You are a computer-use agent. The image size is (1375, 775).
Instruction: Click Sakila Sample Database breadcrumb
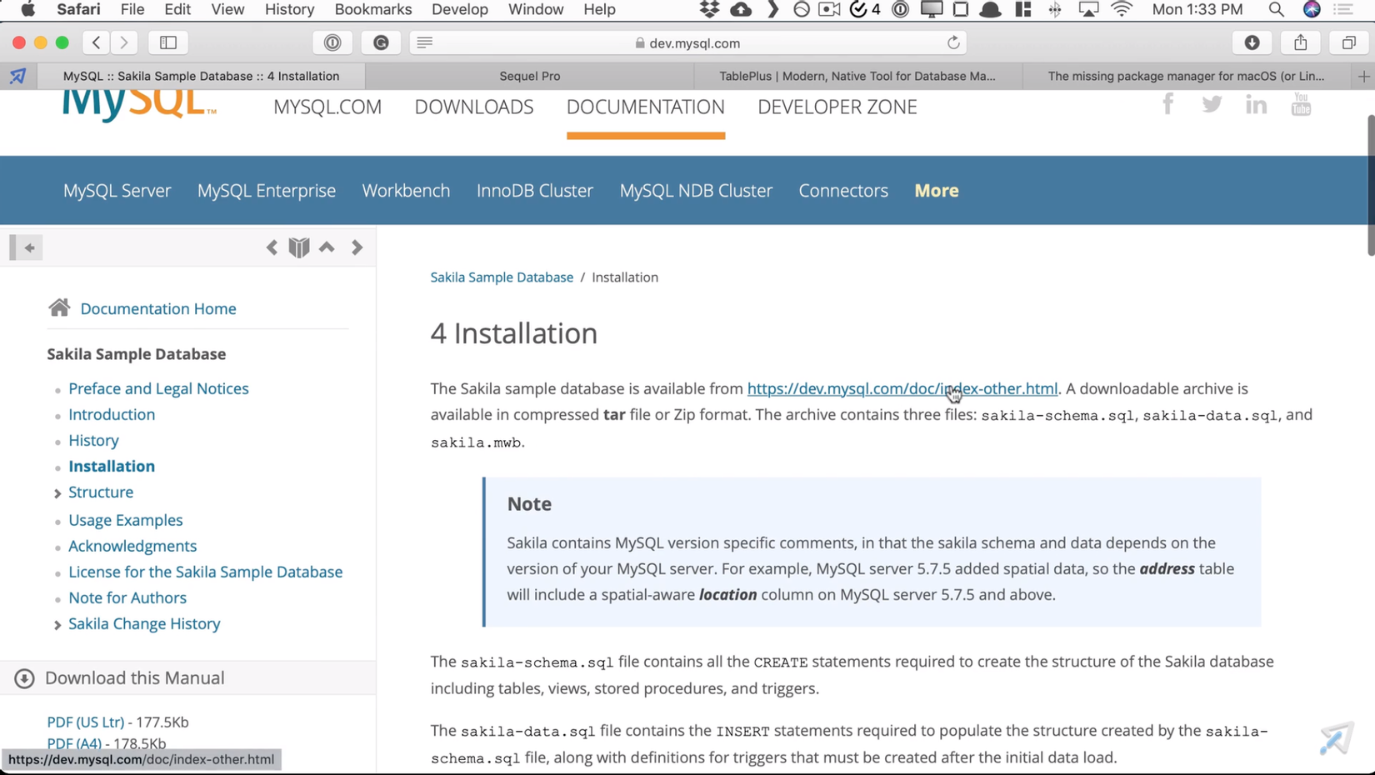click(x=502, y=277)
